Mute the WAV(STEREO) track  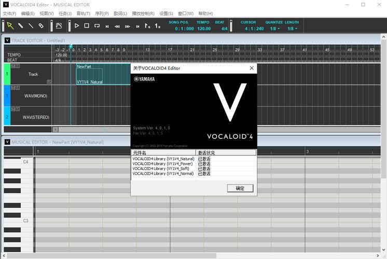click(x=13, y=110)
